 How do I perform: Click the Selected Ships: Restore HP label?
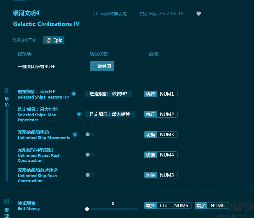(x=43, y=97)
